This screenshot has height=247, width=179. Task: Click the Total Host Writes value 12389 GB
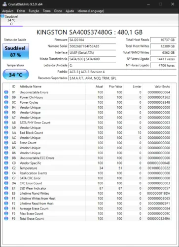[x=163, y=46]
